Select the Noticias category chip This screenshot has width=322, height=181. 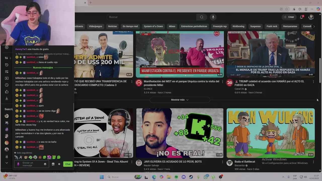pos(112,26)
